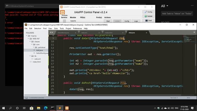
Task: Open the Apache Config button in XAMPP
Action: coord(127,21)
